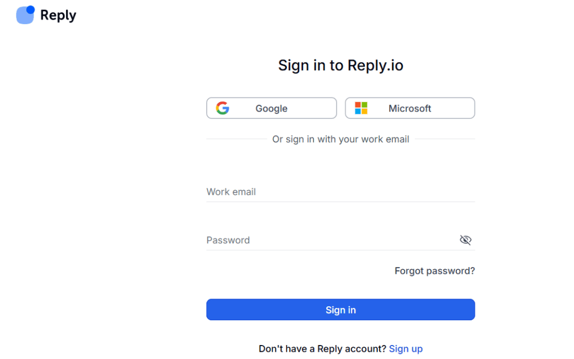This screenshot has height=359, width=574.
Task: Toggle password visibility in the Password field
Action: [465, 240]
